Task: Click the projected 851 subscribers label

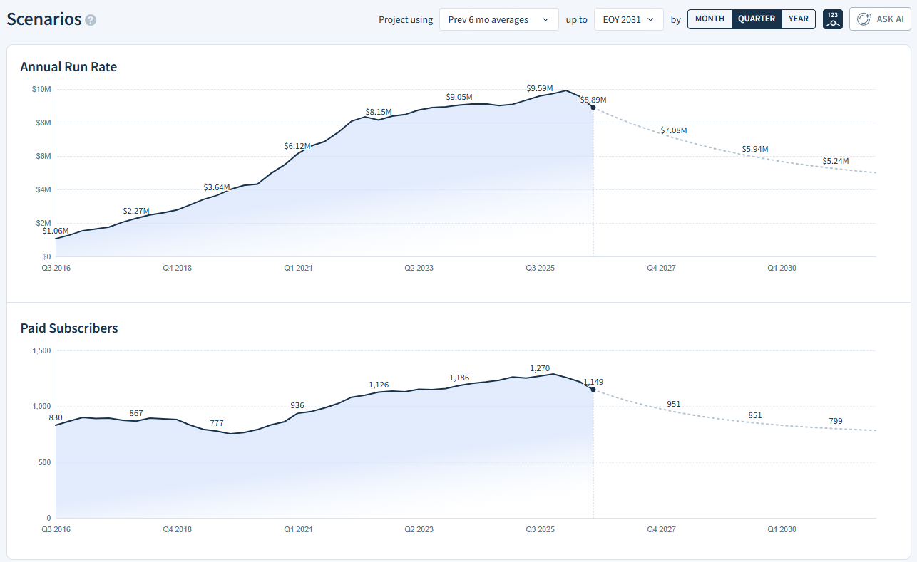Action: click(x=755, y=415)
